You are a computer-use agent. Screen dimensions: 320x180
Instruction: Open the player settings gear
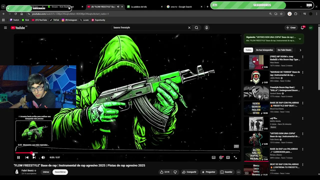221,157
